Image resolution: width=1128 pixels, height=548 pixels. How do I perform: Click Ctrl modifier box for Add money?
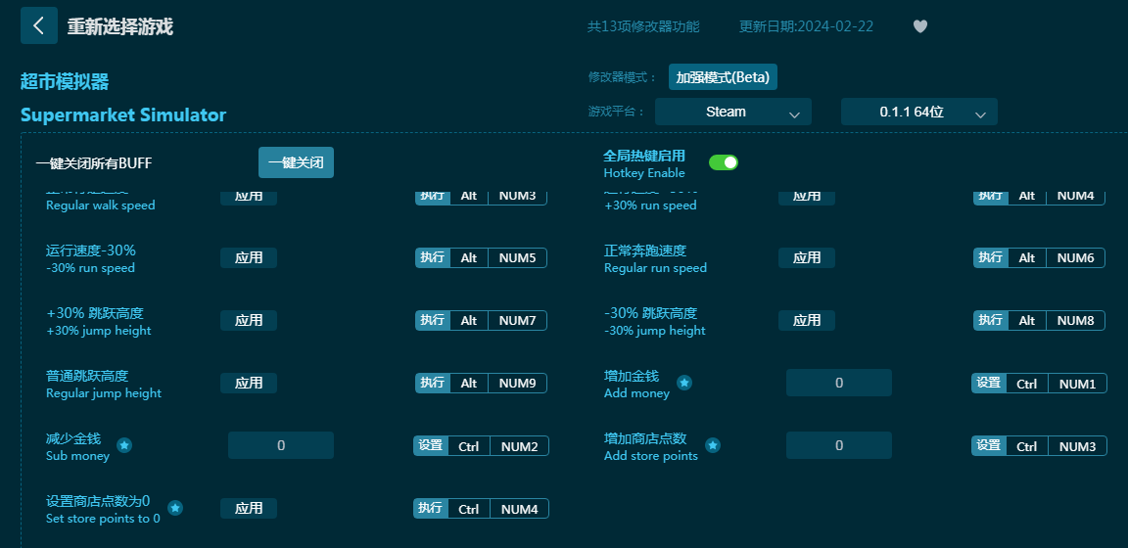(x=1026, y=384)
